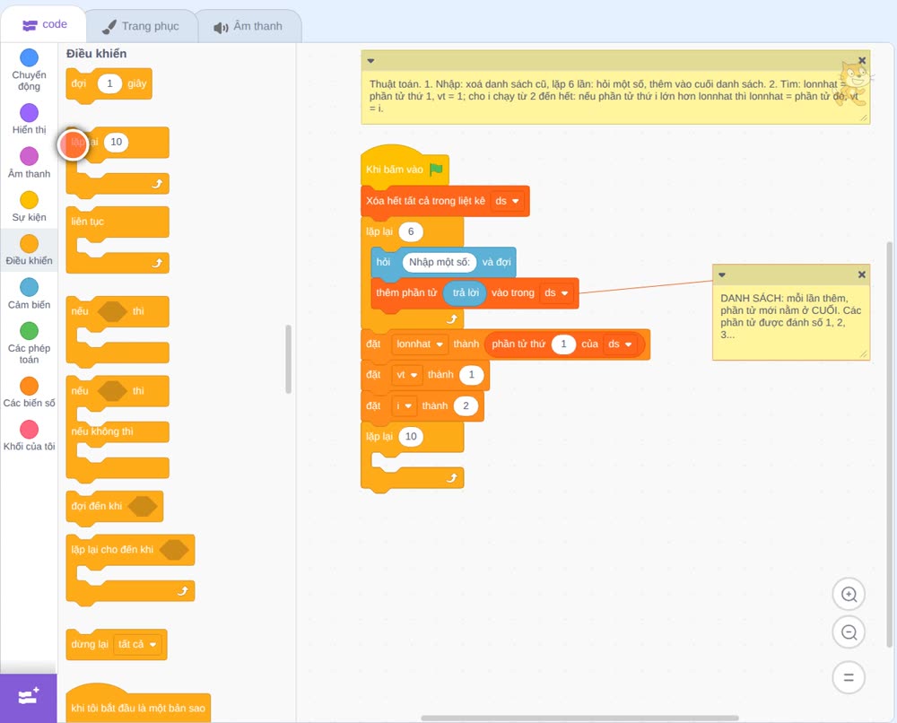Image resolution: width=897 pixels, height=723 pixels.
Task: Click the green flag in hat block
Action: coord(437,170)
